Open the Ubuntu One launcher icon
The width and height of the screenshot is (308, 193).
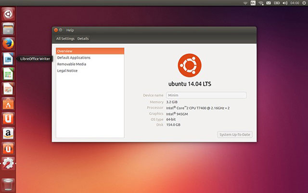point(8,118)
